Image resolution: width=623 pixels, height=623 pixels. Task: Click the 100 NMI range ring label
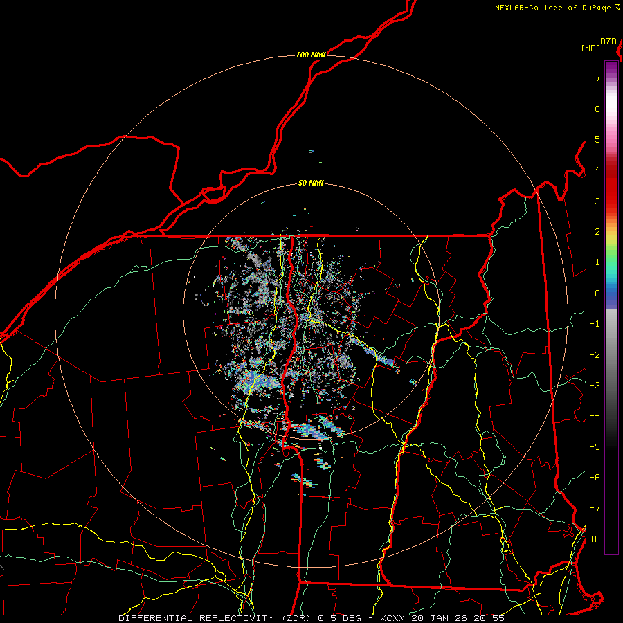click(311, 55)
